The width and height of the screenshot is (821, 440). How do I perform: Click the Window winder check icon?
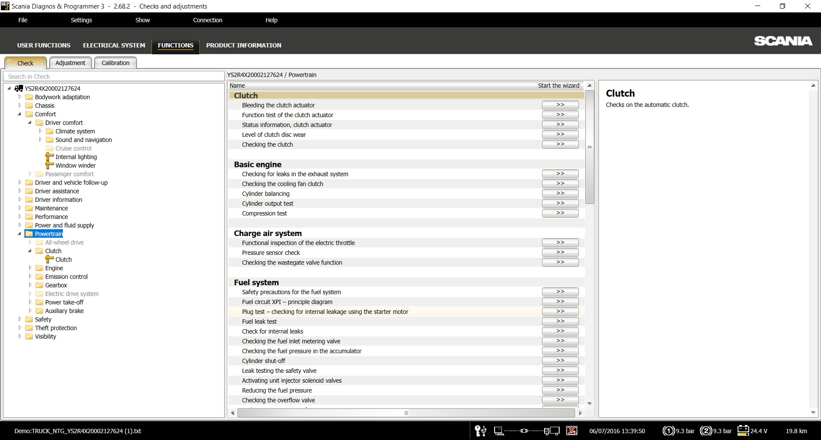click(x=50, y=165)
